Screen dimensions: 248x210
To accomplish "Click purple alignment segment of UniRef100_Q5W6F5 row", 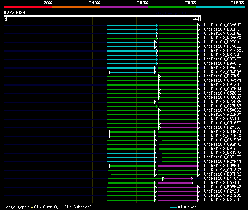I will click(179, 123).
